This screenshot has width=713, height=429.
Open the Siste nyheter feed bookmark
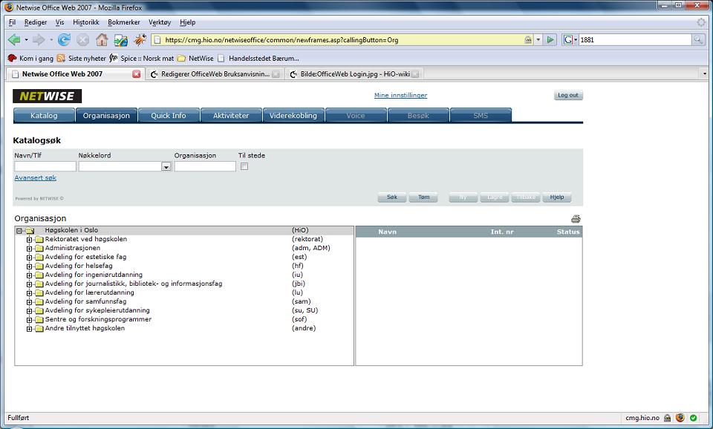click(82, 58)
